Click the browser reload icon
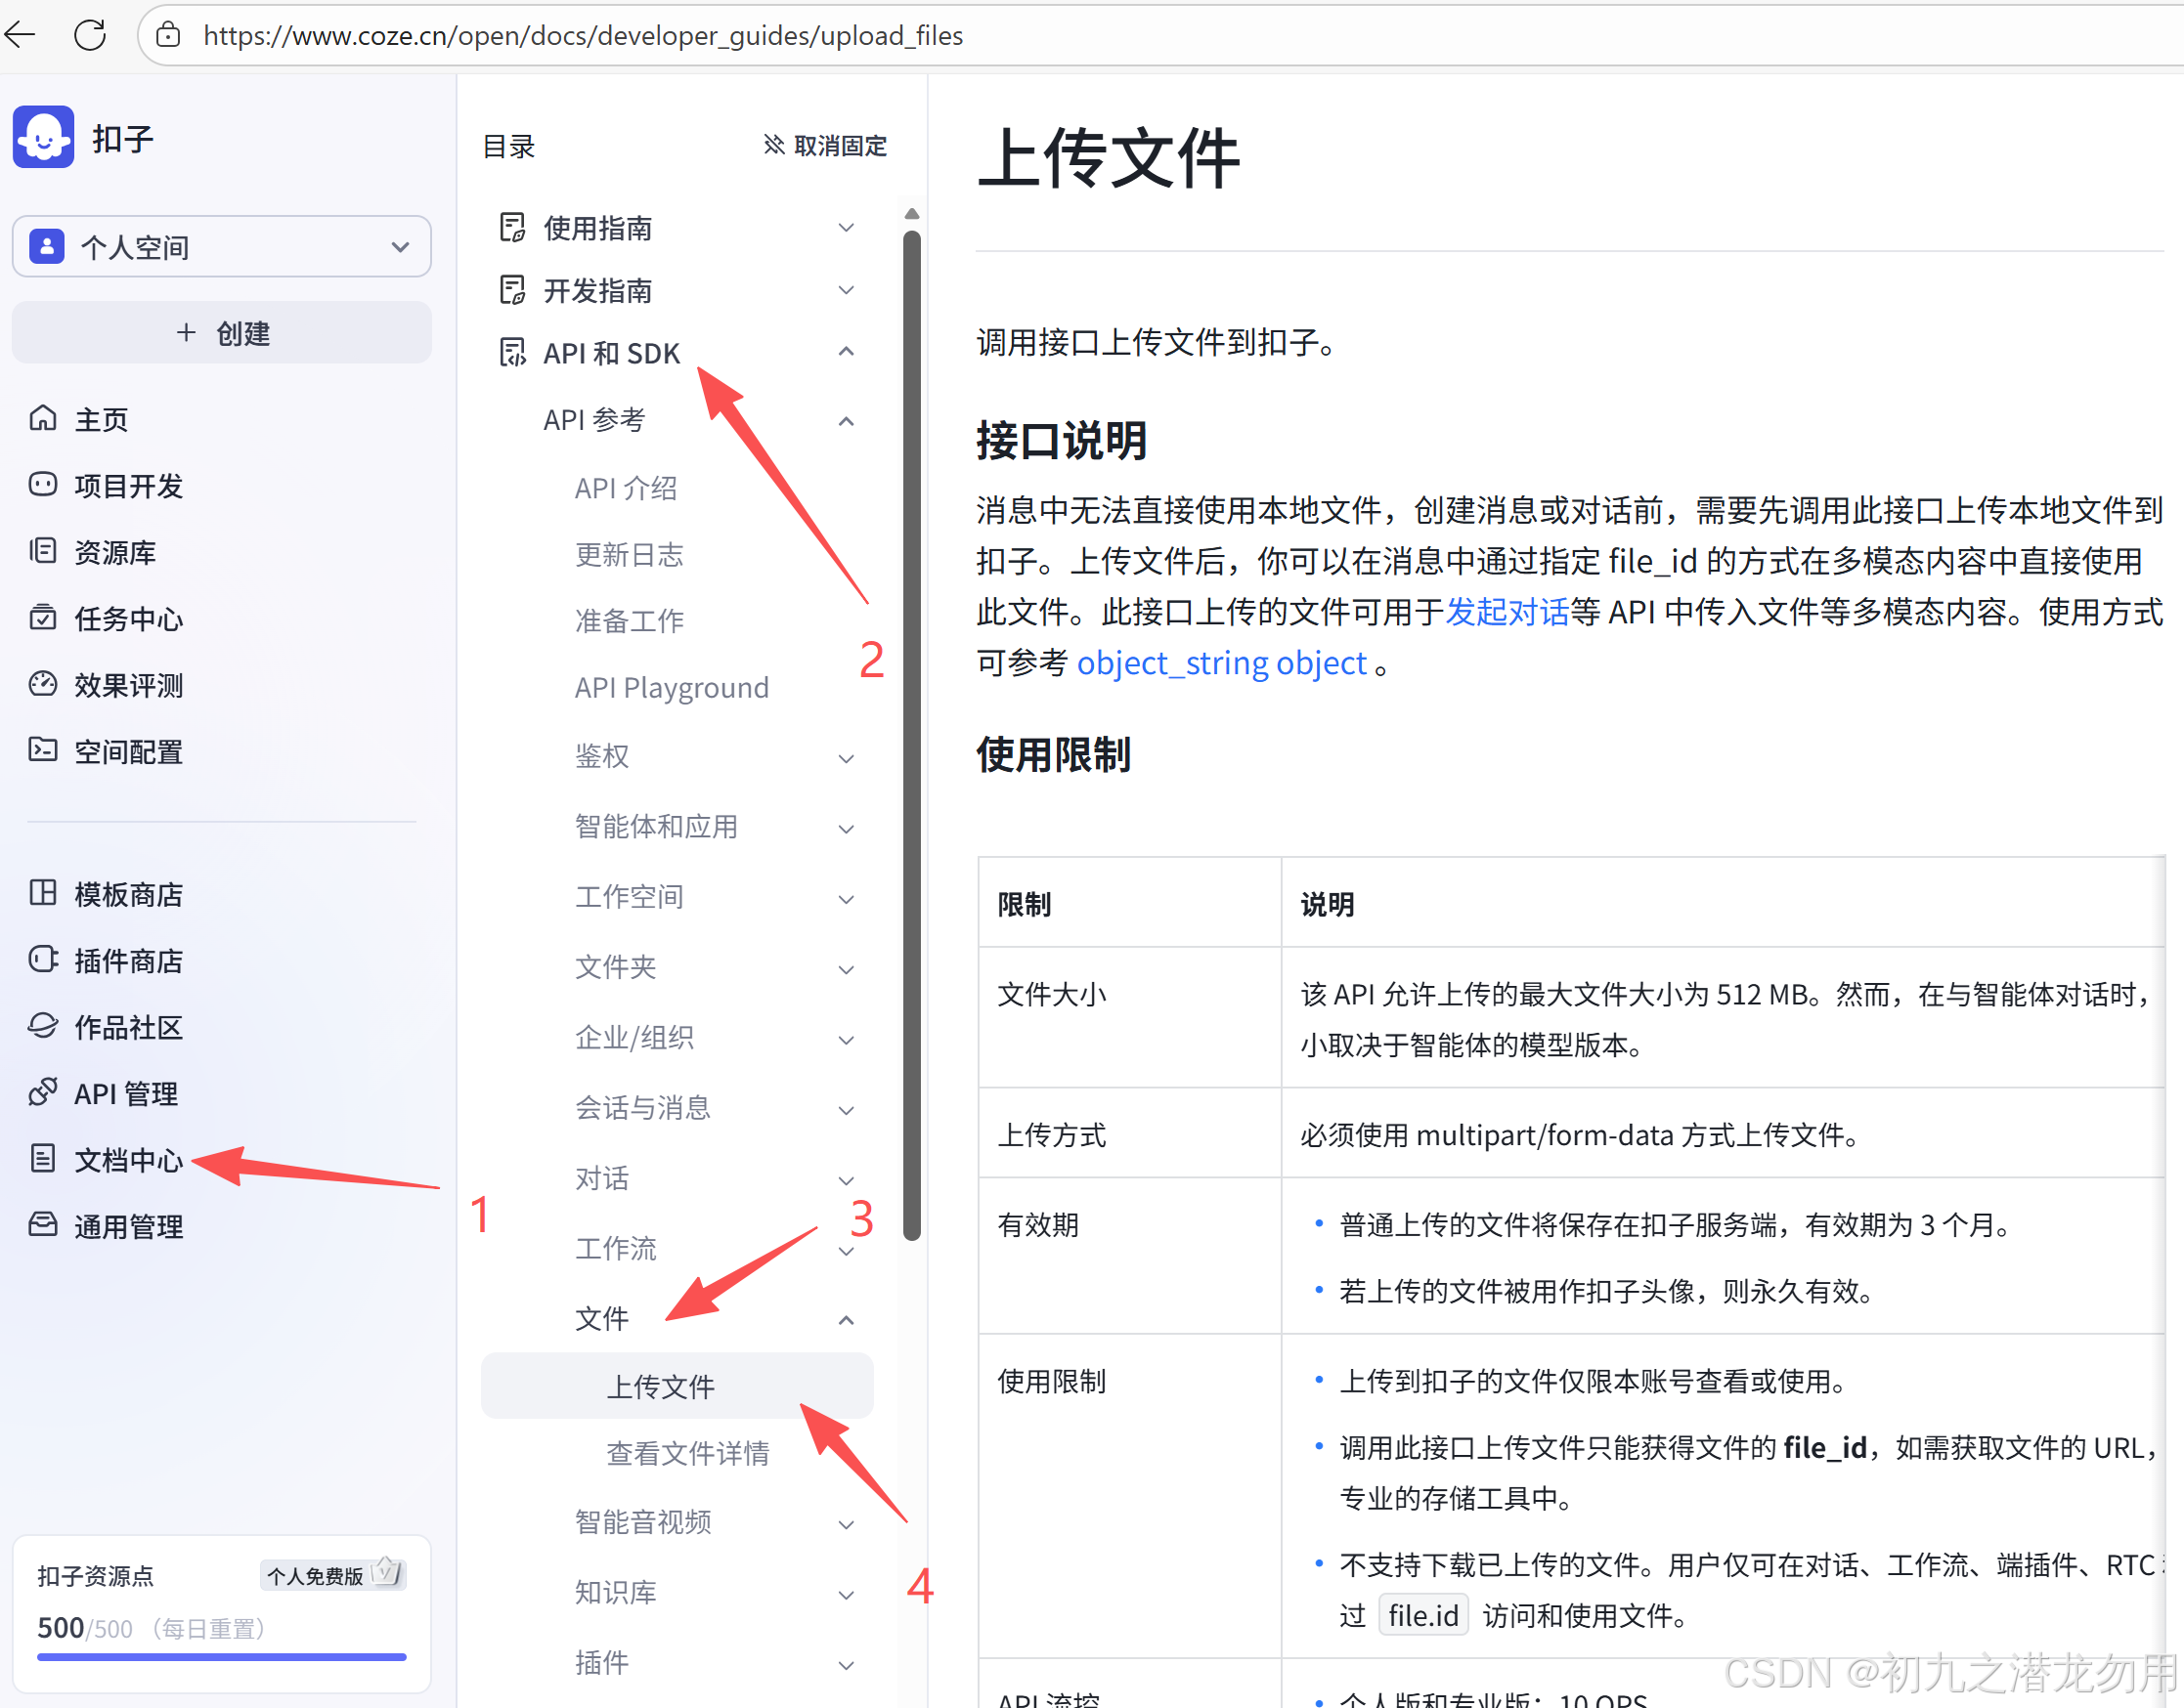The height and width of the screenshot is (1708, 2184). [x=90, y=35]
